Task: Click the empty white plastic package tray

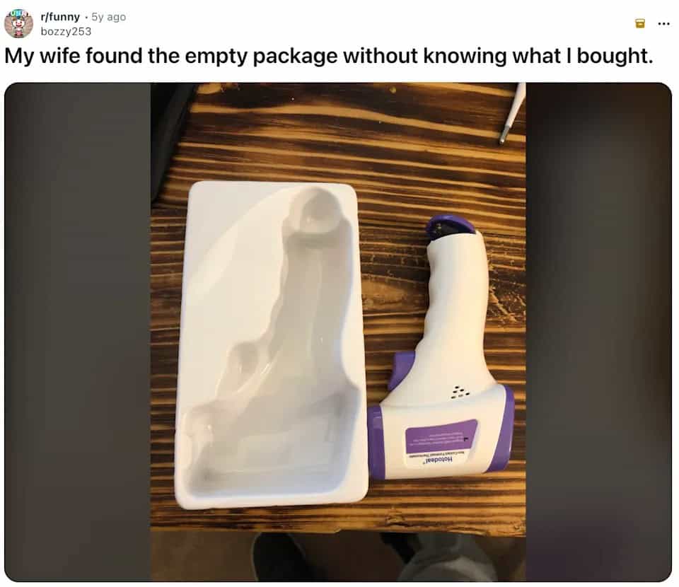Action: click(x=271, y=344)
